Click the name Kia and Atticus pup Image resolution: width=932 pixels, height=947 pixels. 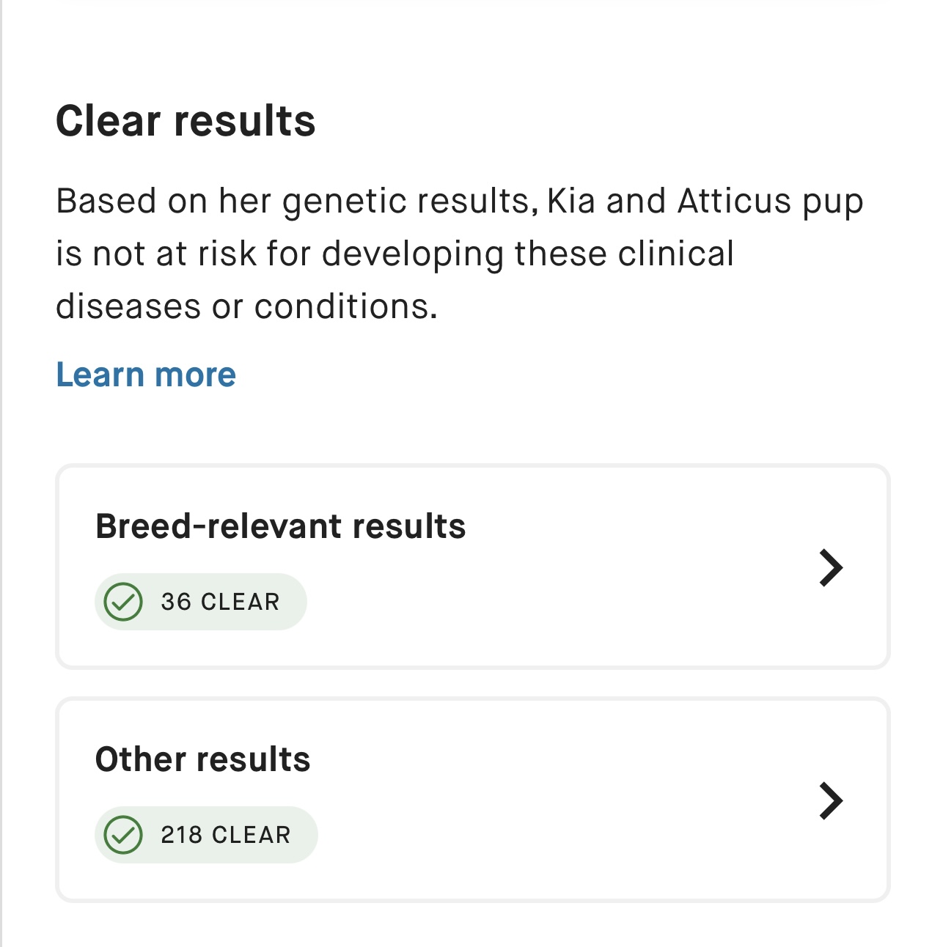(x=705, y=201)
